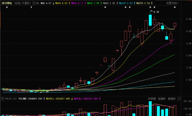The image size is (192, 116).
Task: Click the 换指标 link
Action: point(172,99)
